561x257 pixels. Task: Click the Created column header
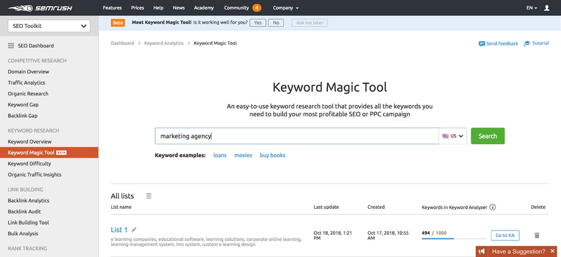(x=376, y=207)
